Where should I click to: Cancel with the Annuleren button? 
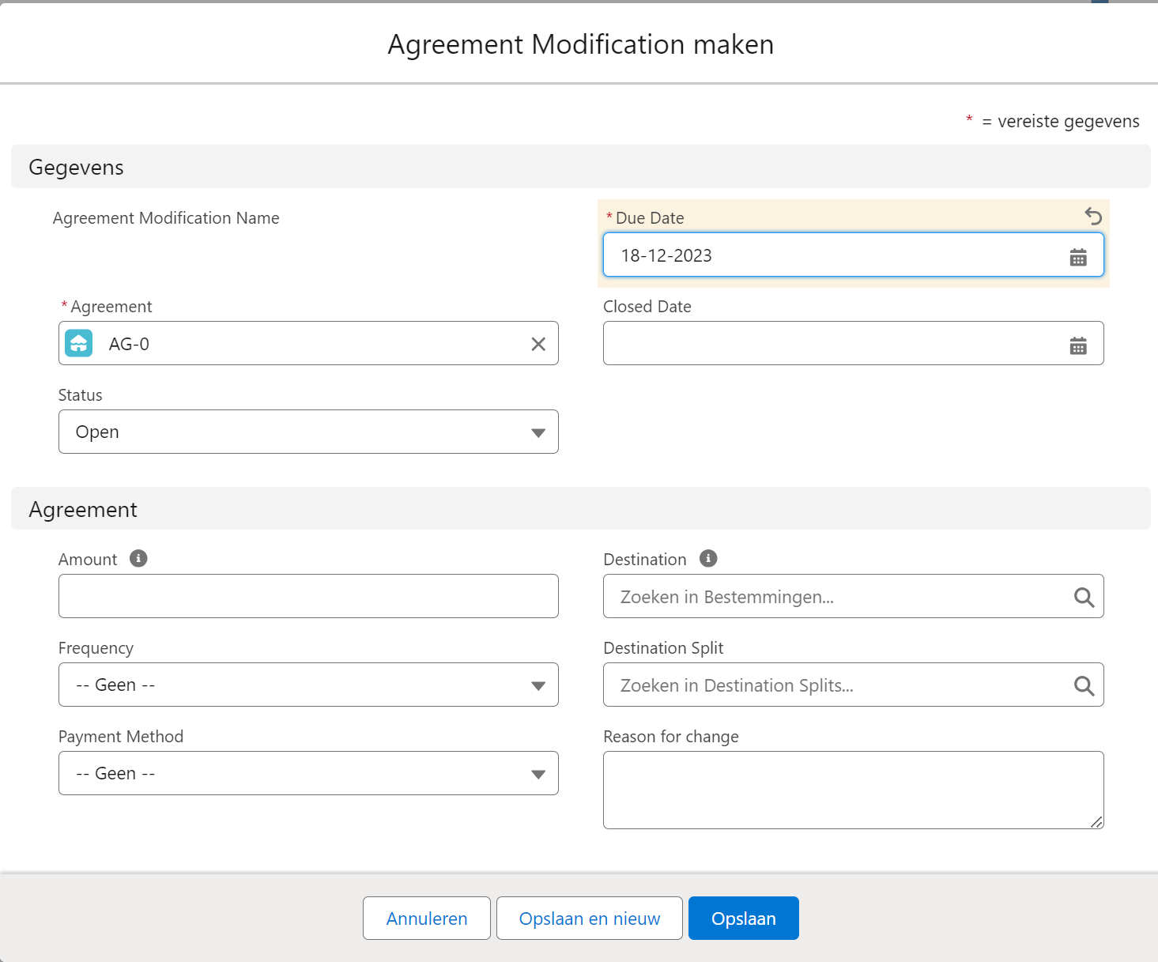pyautogui.click(x=427, y=919)
